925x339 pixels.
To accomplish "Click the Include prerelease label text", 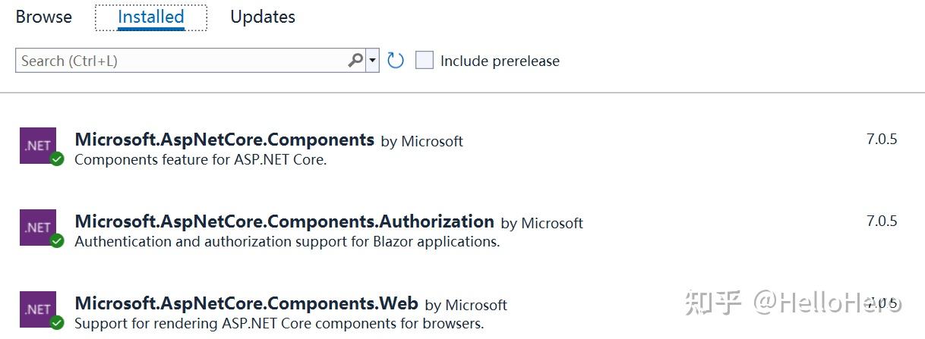I will pyautogui.click(x=500, y=61).
